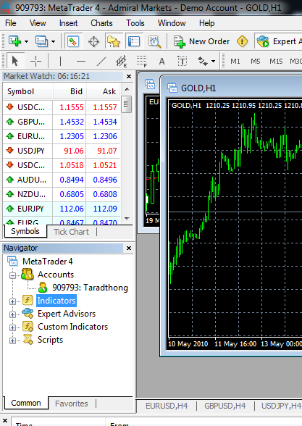This screenshot has height=426, width=302.
Task: Click the Bid column header
Action: tap(70, 91)
